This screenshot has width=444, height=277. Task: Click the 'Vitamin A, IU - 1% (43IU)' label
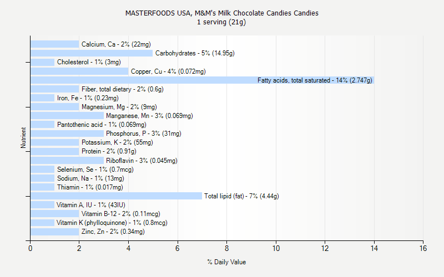(x=90, y=205)
